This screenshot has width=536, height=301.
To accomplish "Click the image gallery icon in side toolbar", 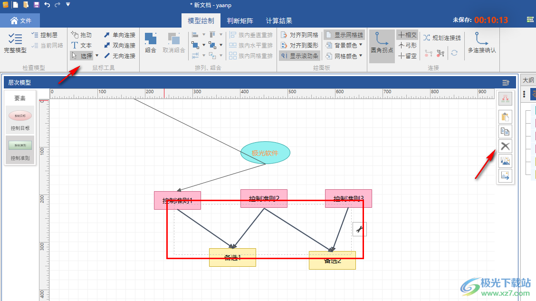I will tap(505, 161).
